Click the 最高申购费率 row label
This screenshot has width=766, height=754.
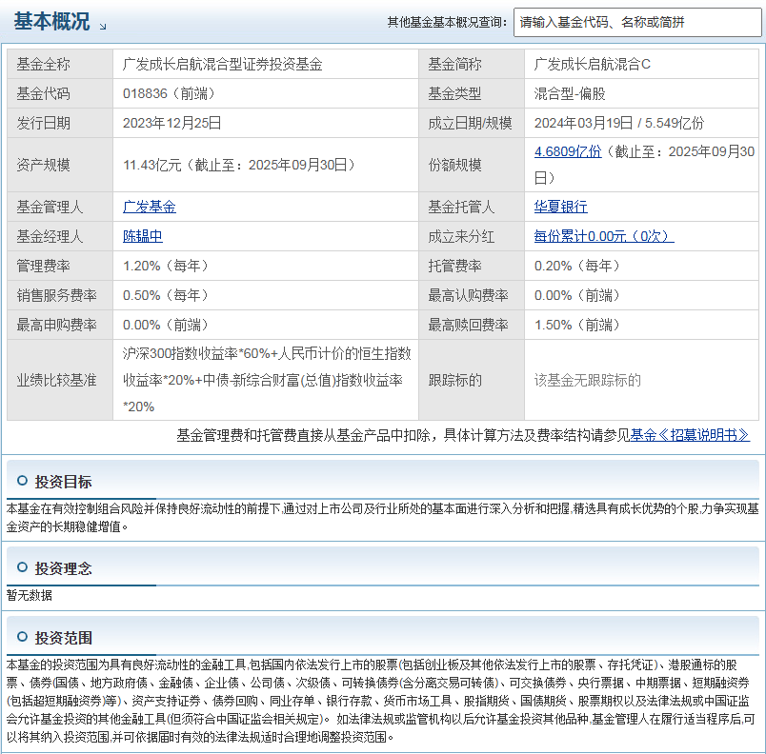coord(56,325)
